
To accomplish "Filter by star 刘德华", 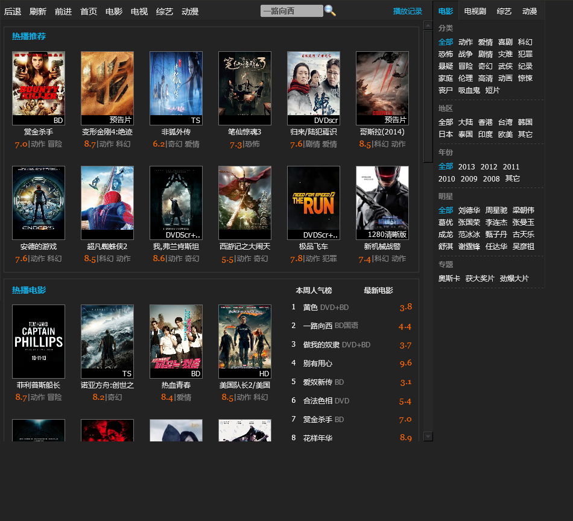I will coord(469,210).
